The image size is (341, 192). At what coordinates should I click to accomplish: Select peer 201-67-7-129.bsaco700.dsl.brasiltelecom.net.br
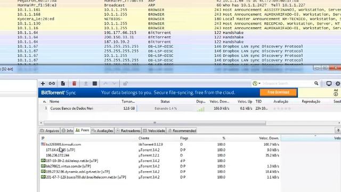pyautogui.click(x=86, y=177)
